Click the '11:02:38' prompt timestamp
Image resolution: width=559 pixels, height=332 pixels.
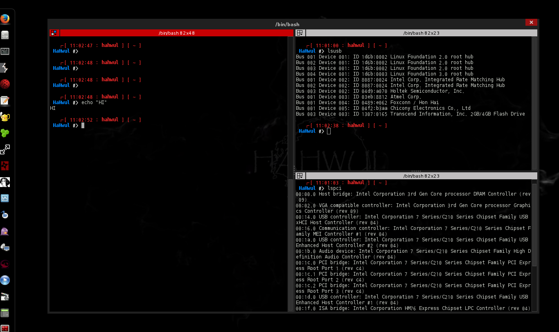pyautogui.click(x=327, y=125)
